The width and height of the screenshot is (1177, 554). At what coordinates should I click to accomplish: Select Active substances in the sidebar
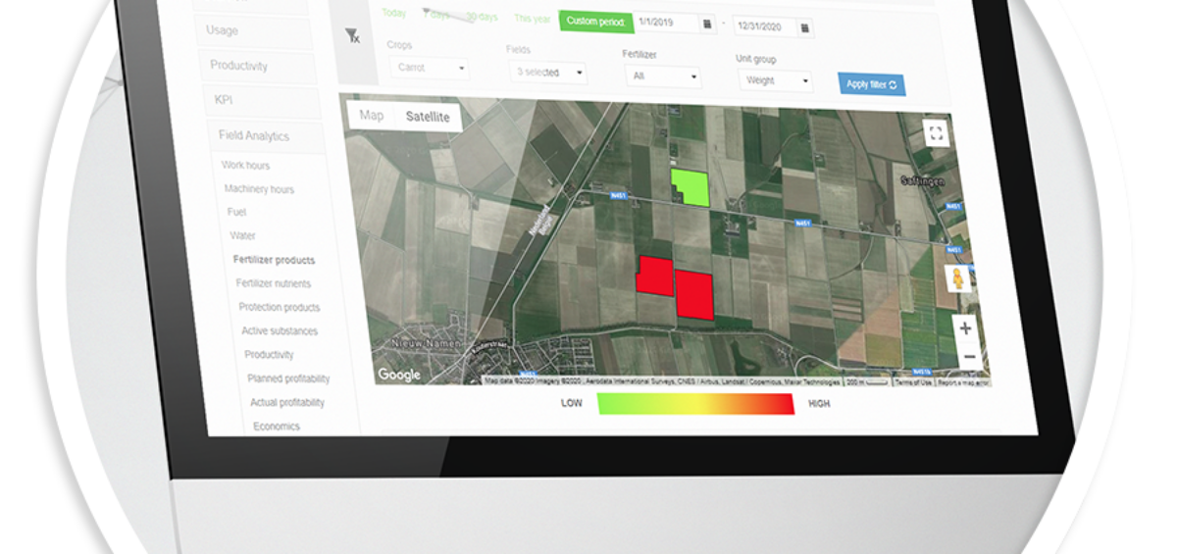click(x=280, y=331)
